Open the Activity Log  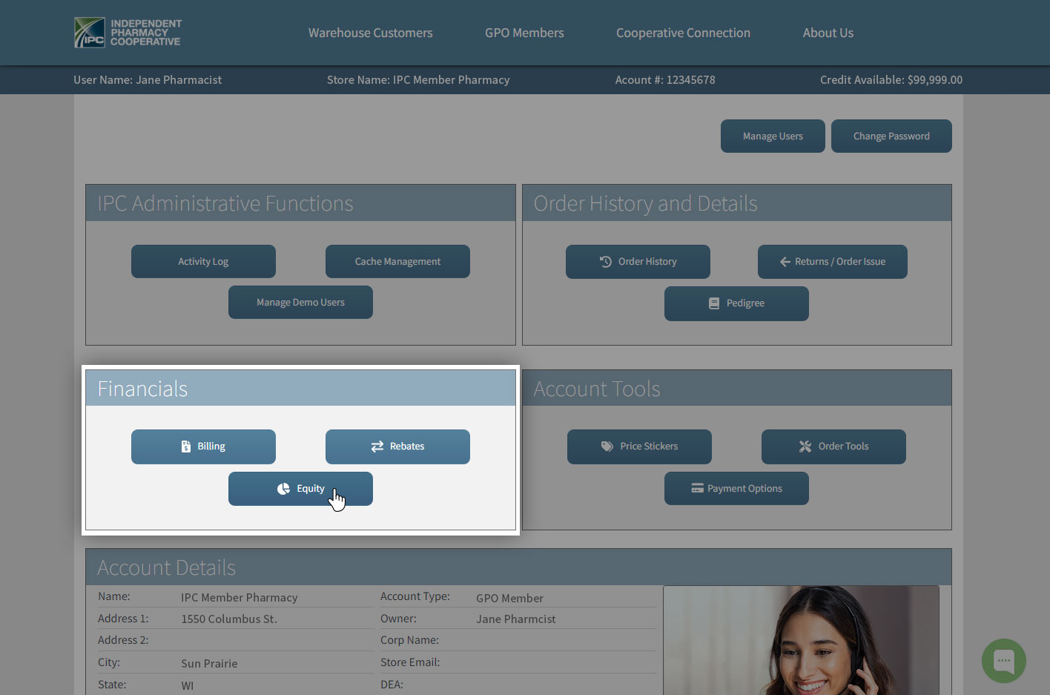click(203, 262)
